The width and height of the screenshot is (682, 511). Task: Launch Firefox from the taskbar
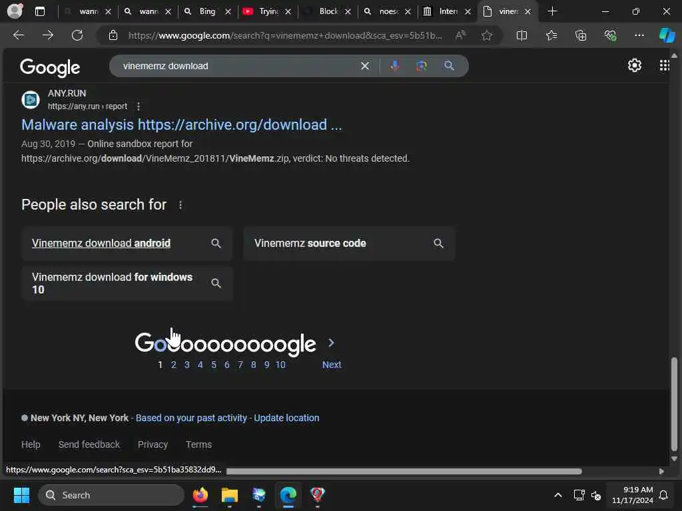[200, 495]
